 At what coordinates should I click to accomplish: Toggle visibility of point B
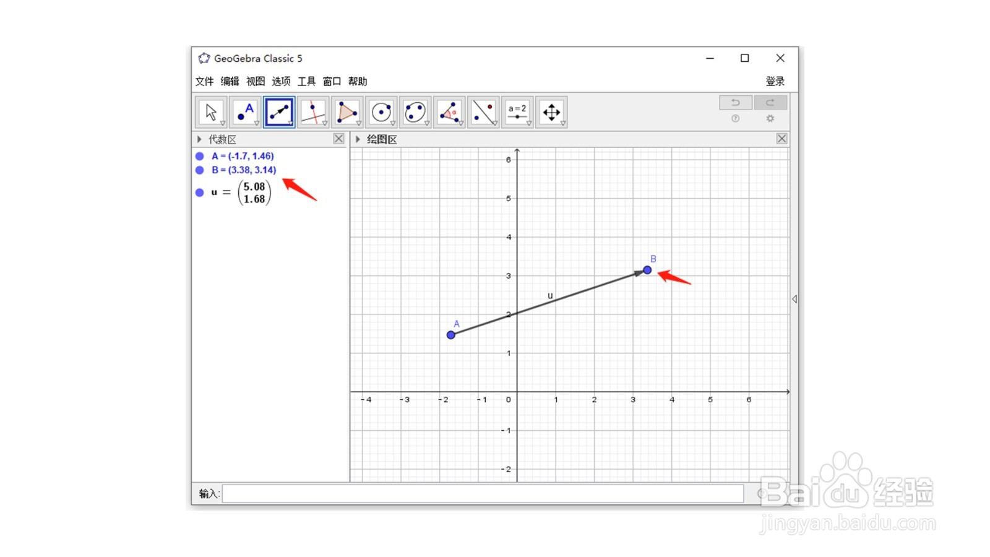tap(200, 170)
